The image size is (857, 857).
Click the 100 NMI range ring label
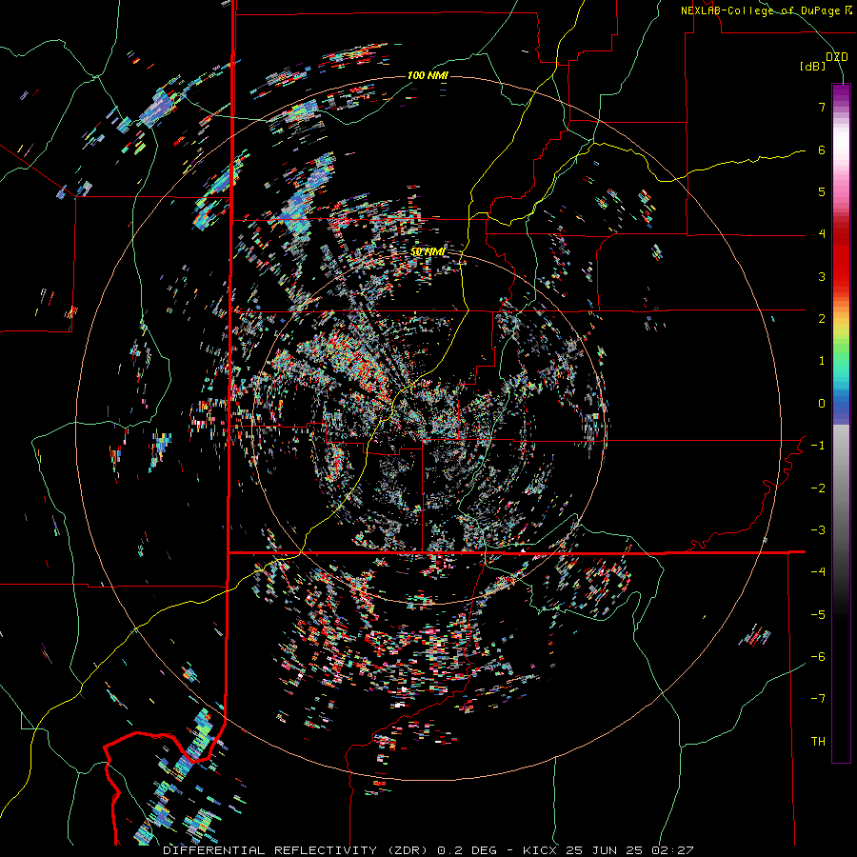pyautogui.click(x=428, y=75)
